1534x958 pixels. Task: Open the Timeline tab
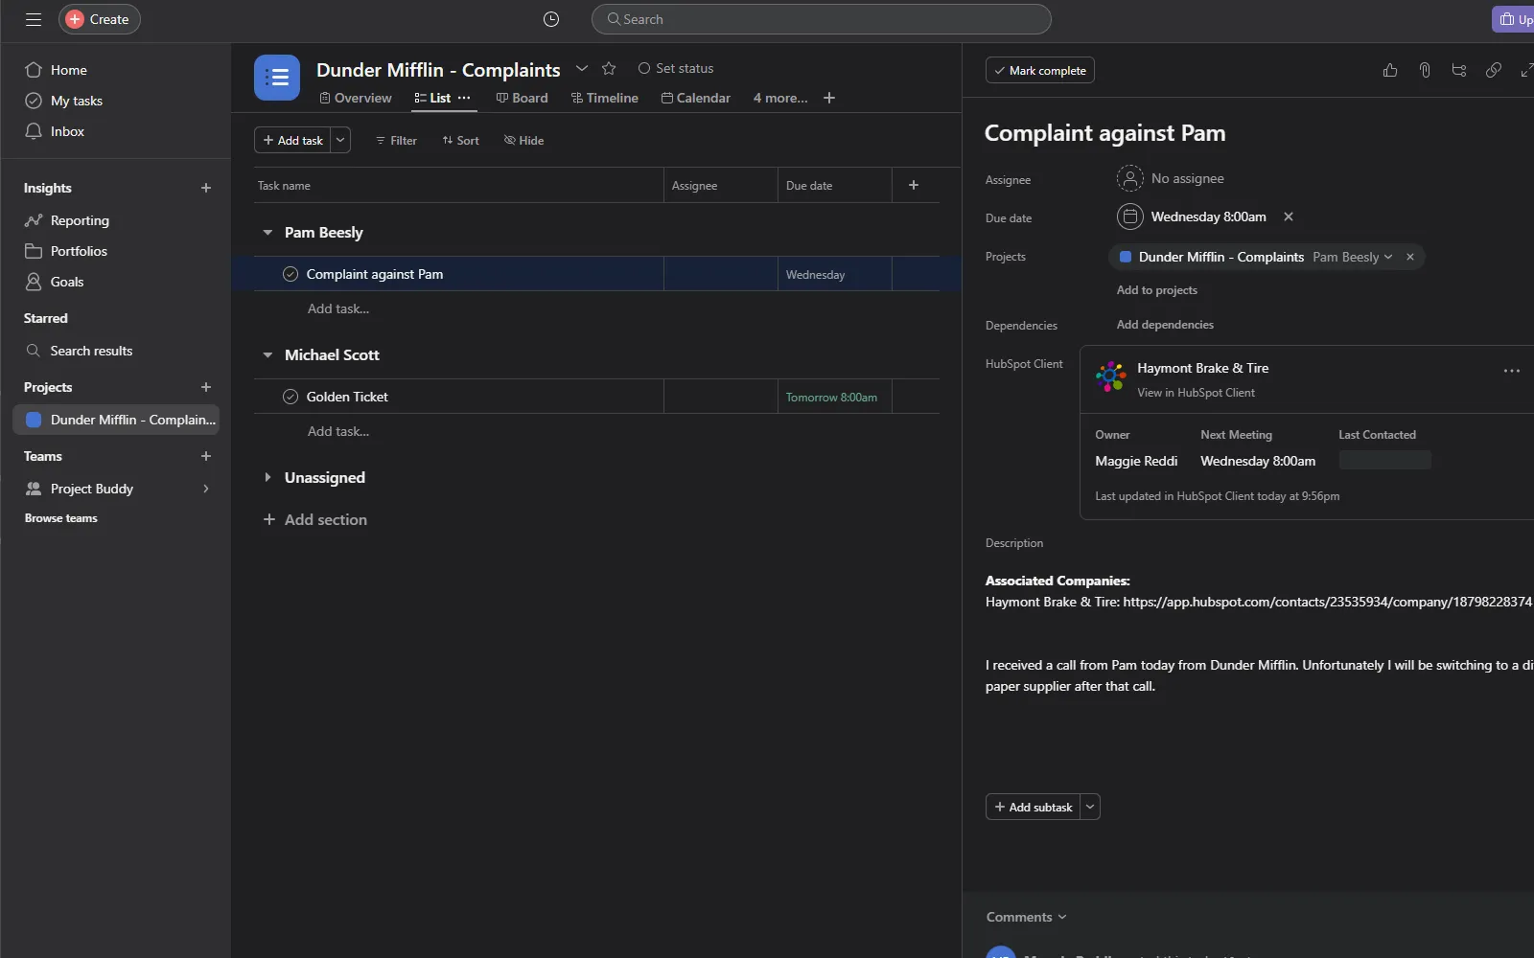tap(604, 98)
